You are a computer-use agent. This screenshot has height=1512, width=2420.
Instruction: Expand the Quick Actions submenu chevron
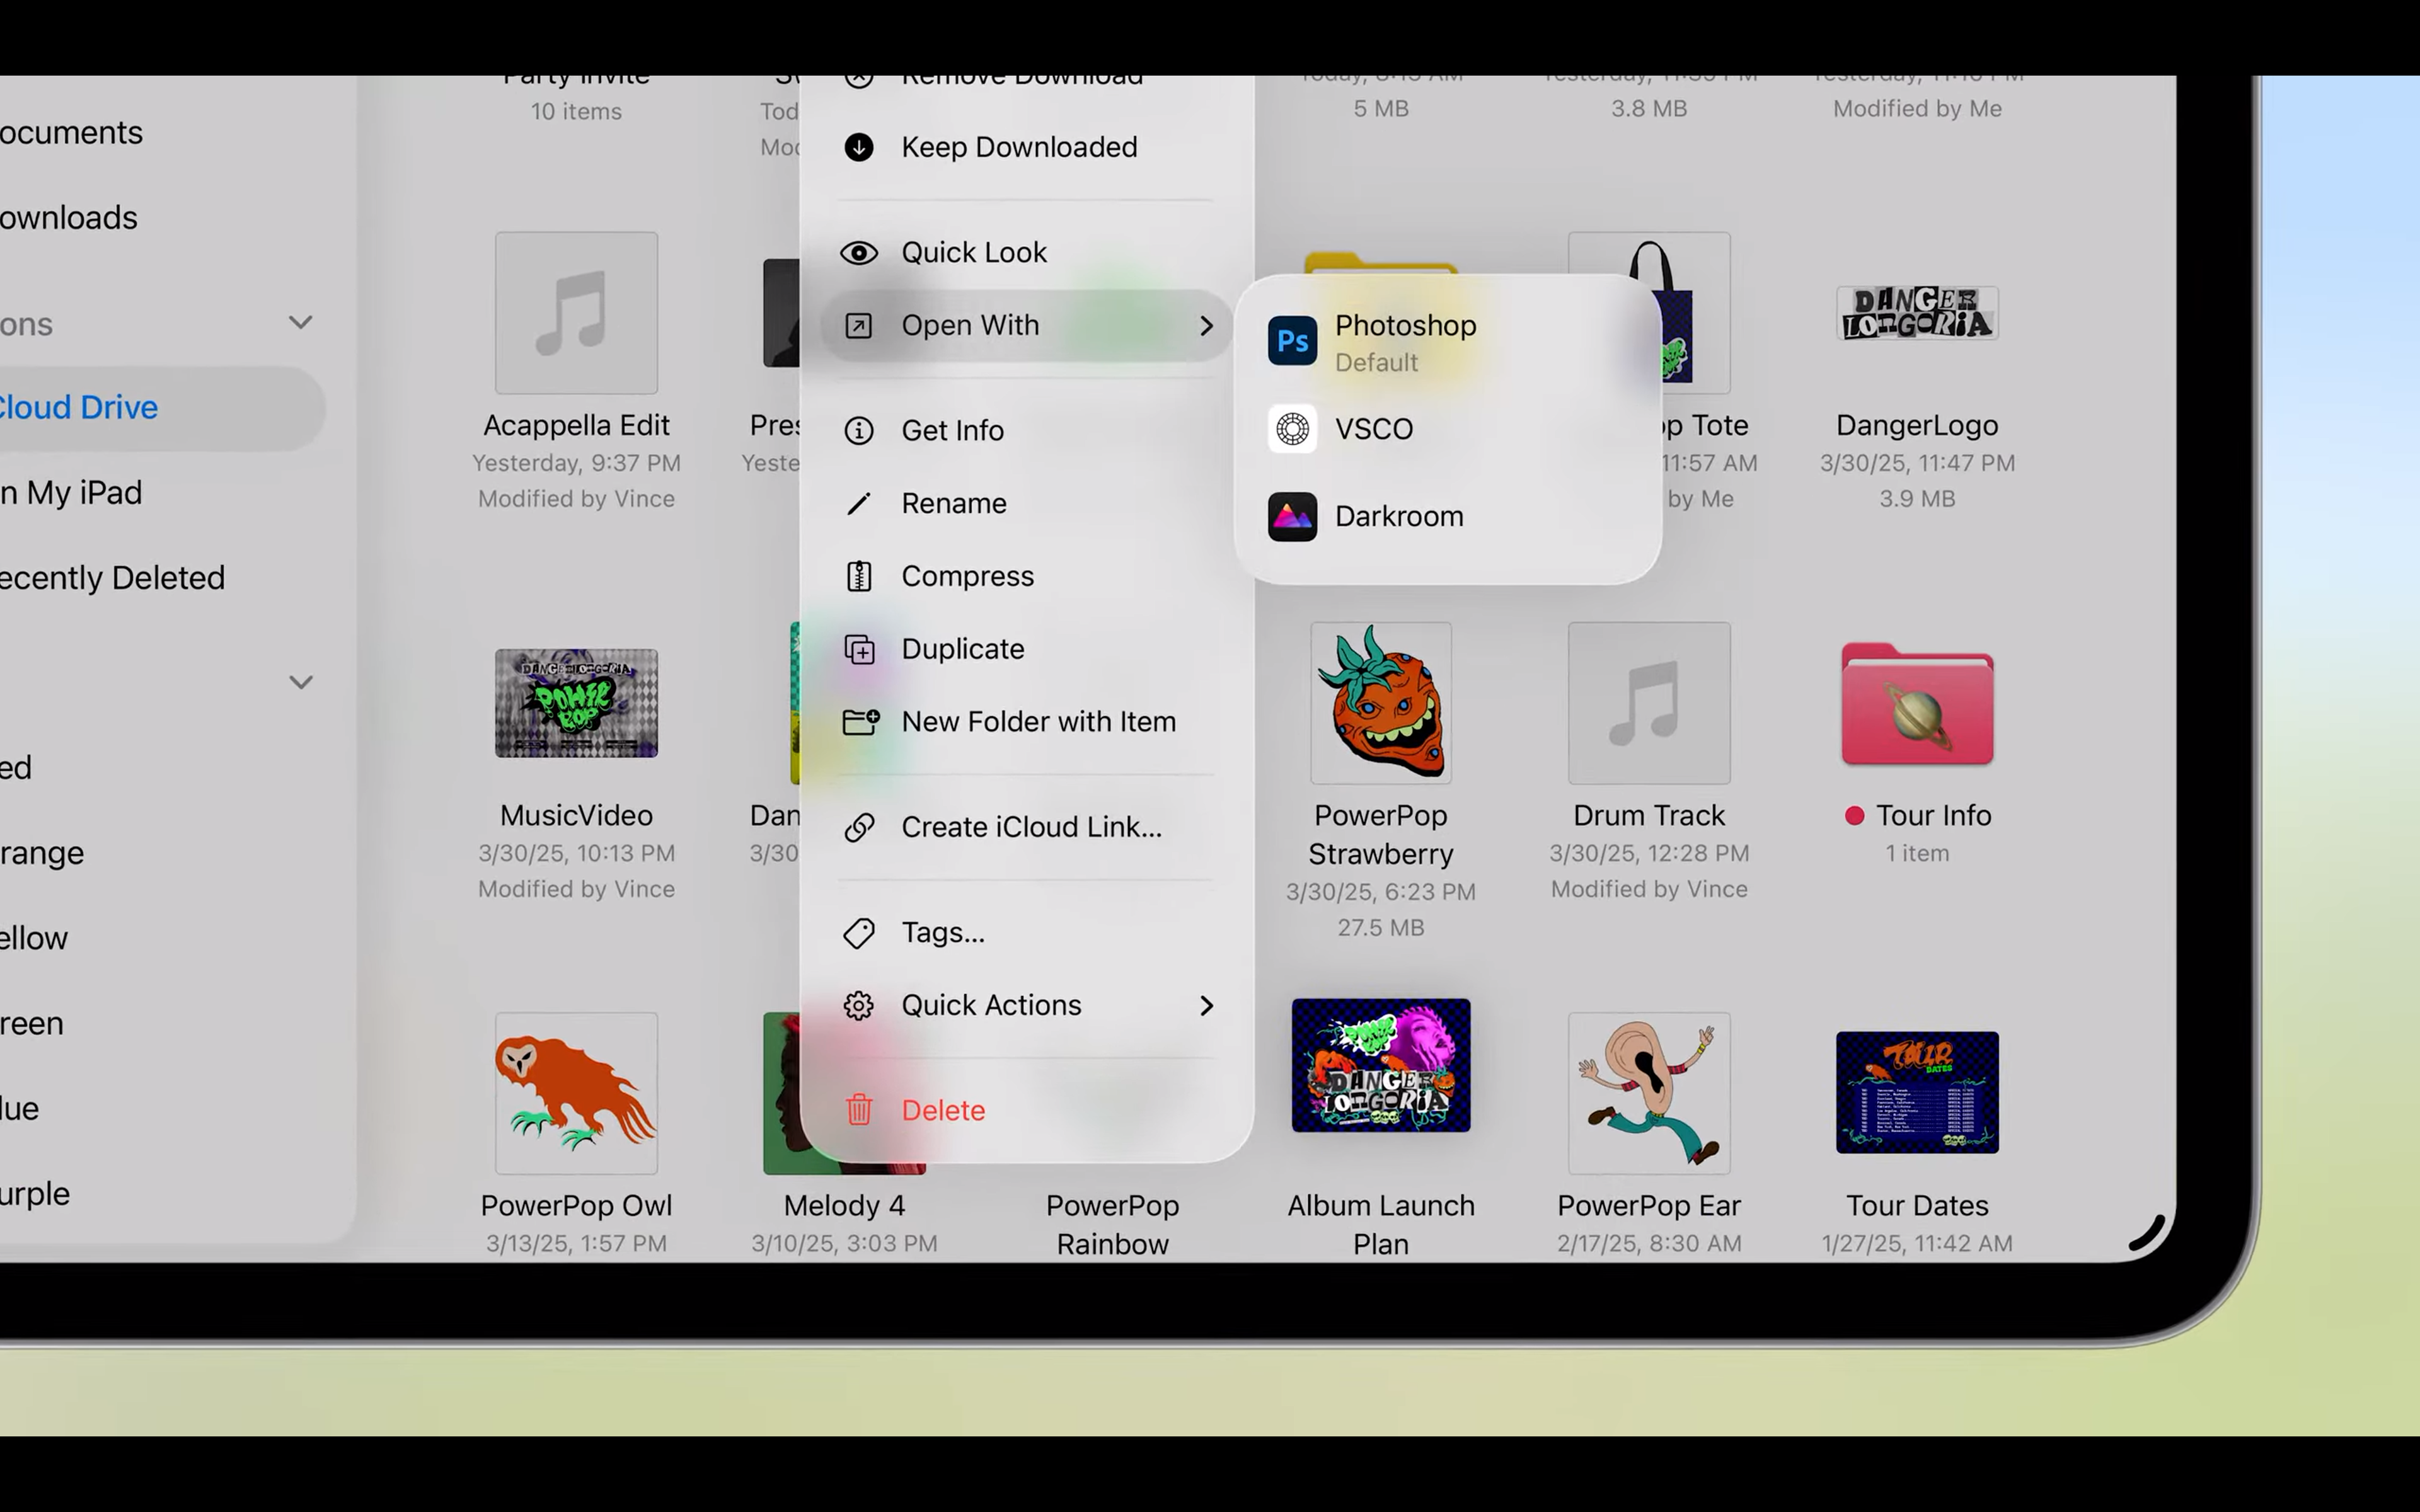pyautogui.click(x=1206, y=1006)
